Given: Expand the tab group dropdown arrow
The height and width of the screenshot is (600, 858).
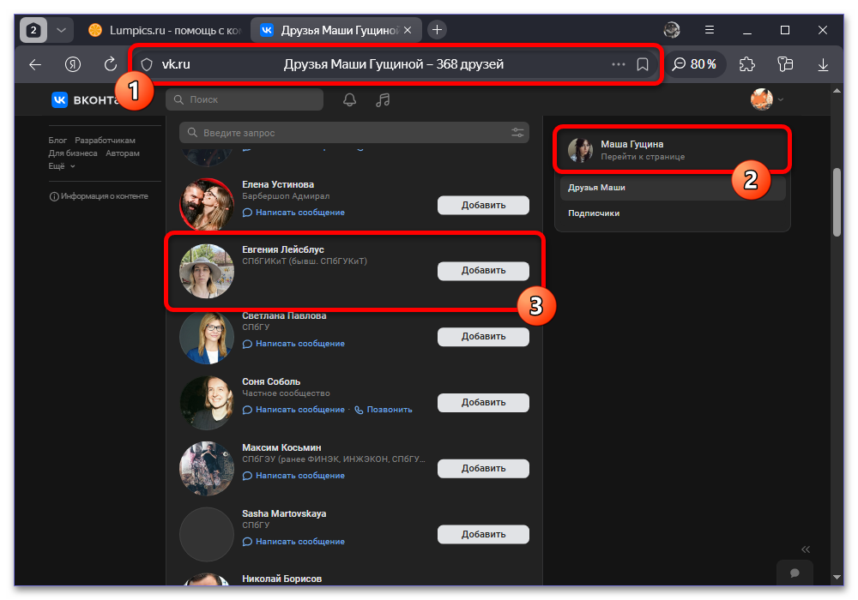Looking at the screenshot, I should tap(61, 30).
